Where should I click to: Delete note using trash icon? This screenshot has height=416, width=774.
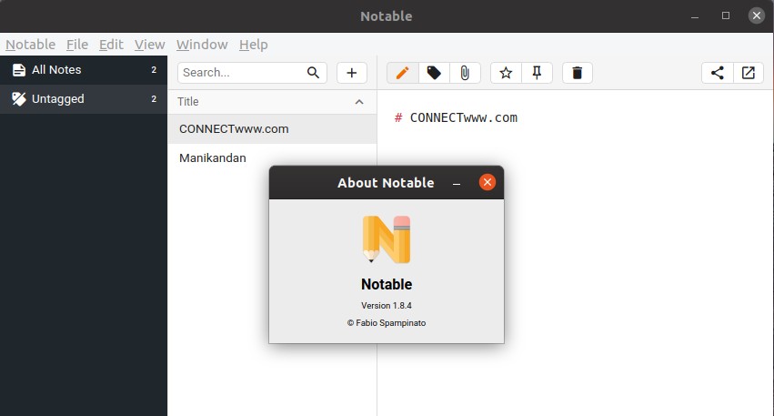click(x=577, y=73)
